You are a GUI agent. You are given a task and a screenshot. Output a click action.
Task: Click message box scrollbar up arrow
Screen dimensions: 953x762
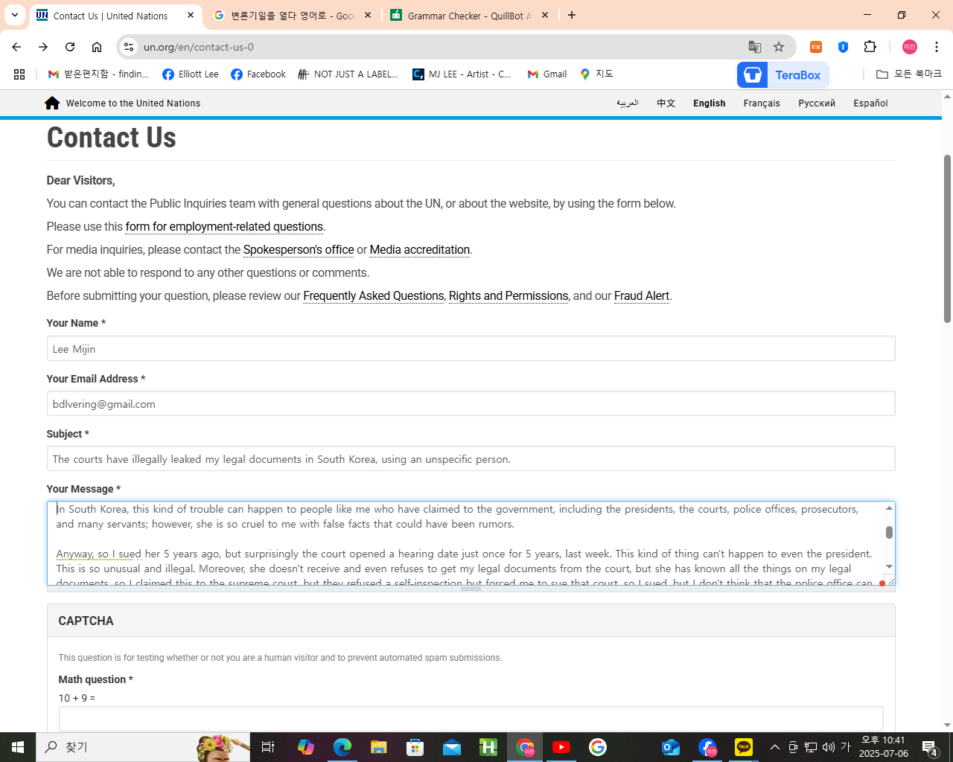(x=889, y=508)
